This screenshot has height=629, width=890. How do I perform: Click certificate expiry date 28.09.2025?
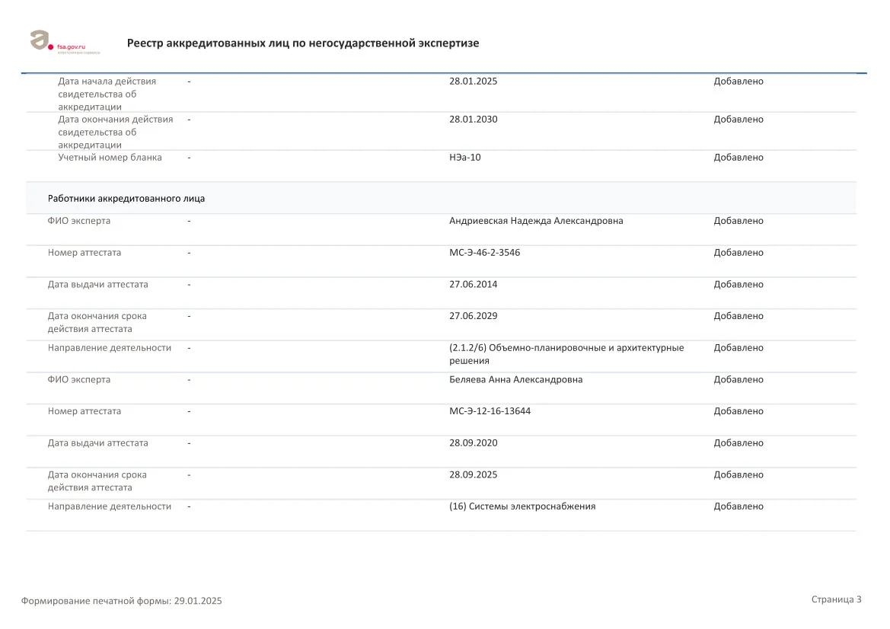click(473, 474)
